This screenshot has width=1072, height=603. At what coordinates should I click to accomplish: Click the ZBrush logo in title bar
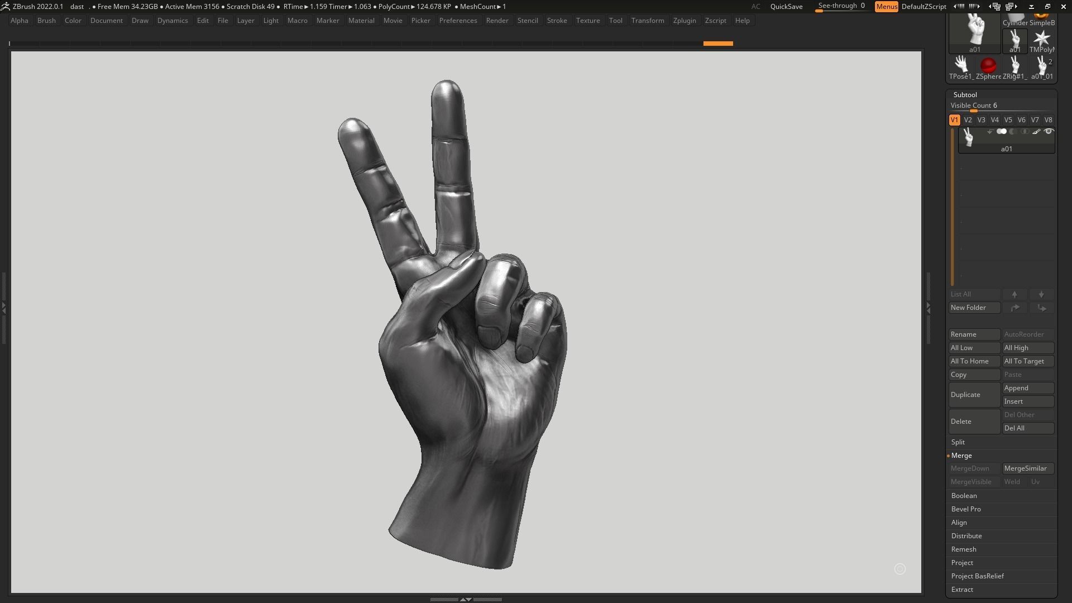[5, 7]
